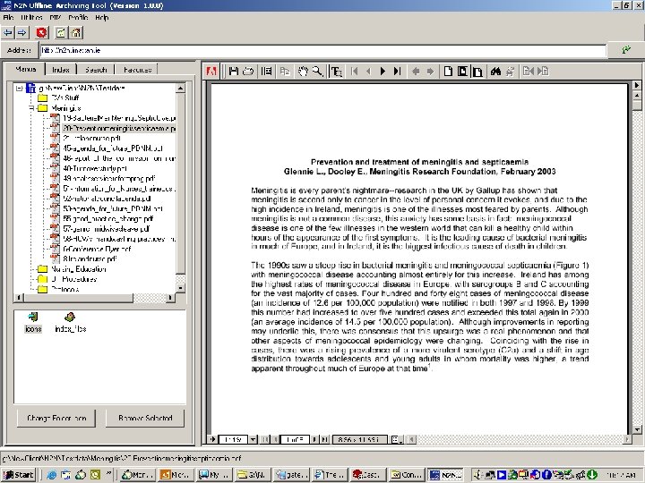Collapse the root tree node

(19, 88)
